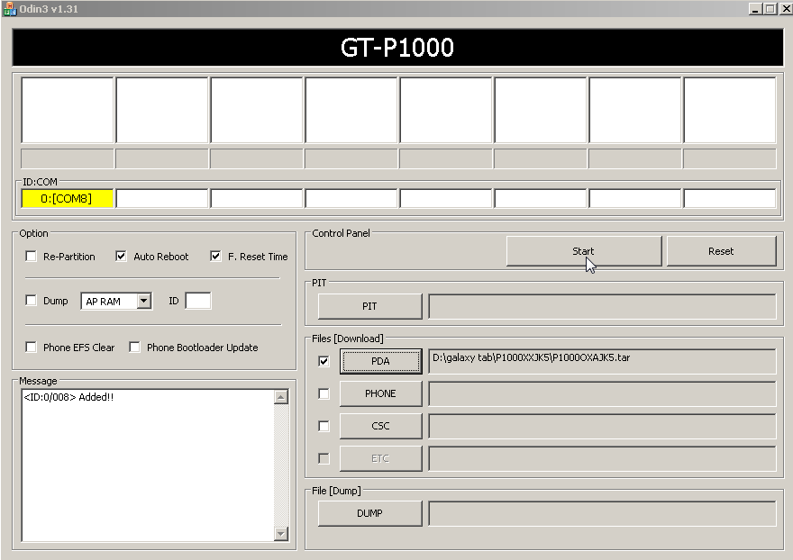
Task: Click Message log scrollbar down arrow
Action: point(281,533)
